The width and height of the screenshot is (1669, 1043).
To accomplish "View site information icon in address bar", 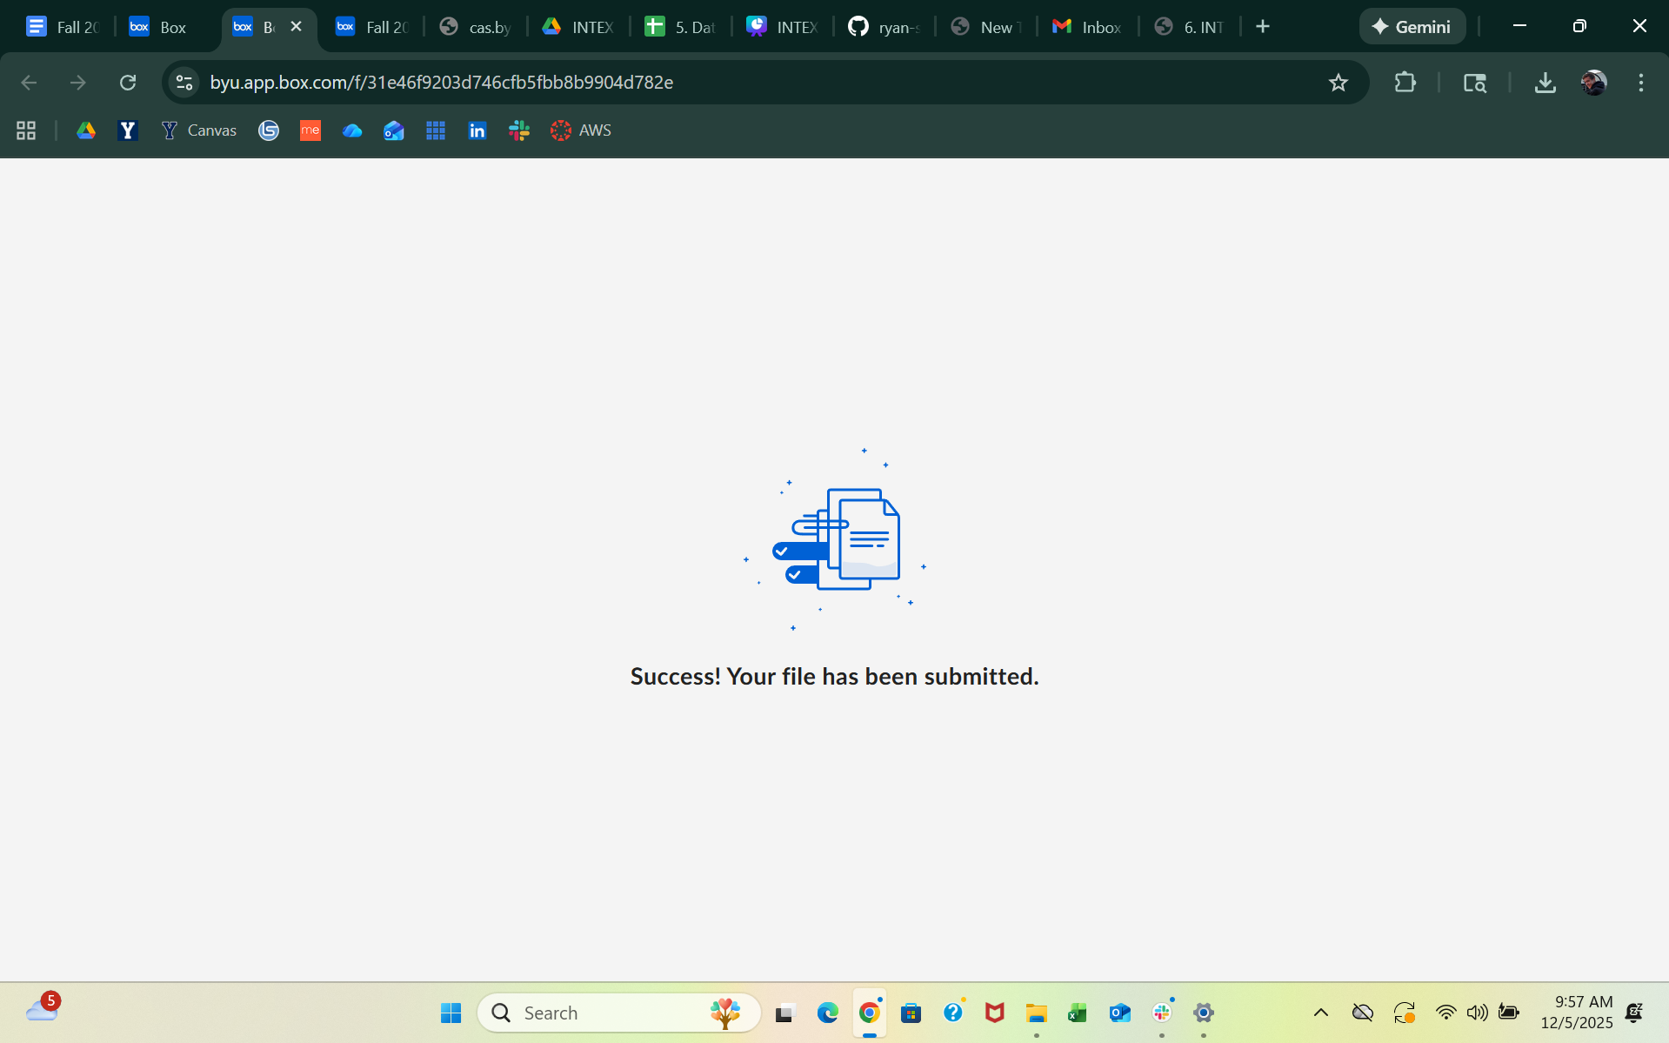I will coord(184,83).
